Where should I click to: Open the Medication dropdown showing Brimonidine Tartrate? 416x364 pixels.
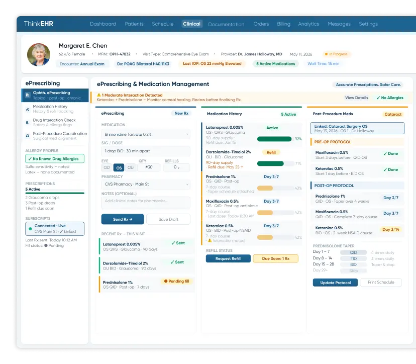pyautogui.click(x=146, y=134)
